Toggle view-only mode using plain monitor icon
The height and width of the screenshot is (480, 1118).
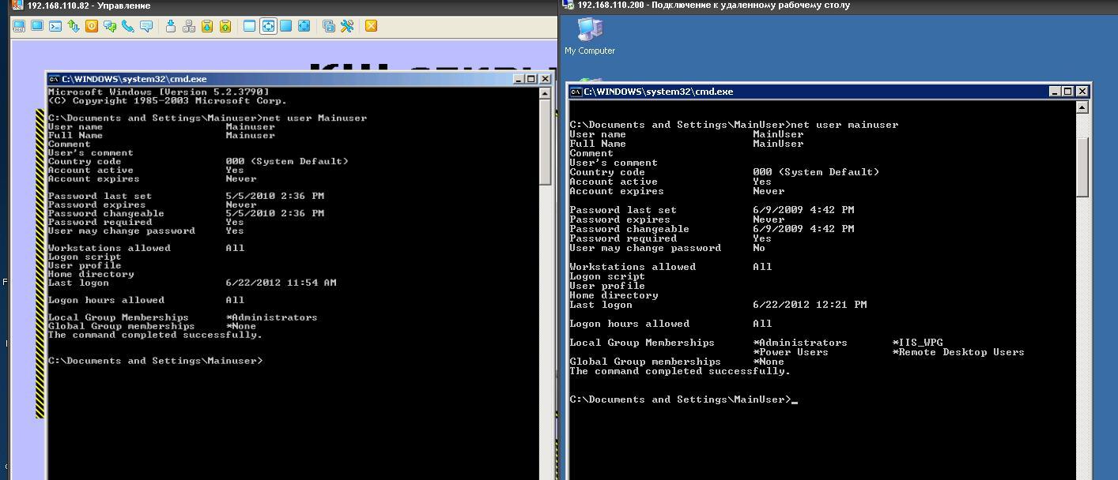pyautogui.click(x=37, y=26)
